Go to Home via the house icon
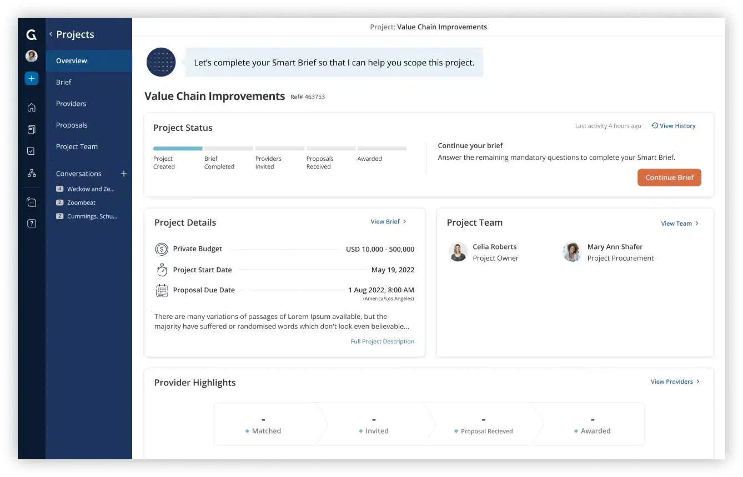Screen dimensions: 743x477 (32, 108)
